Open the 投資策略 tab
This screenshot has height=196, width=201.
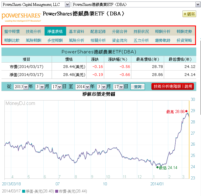tap(184, 40)
